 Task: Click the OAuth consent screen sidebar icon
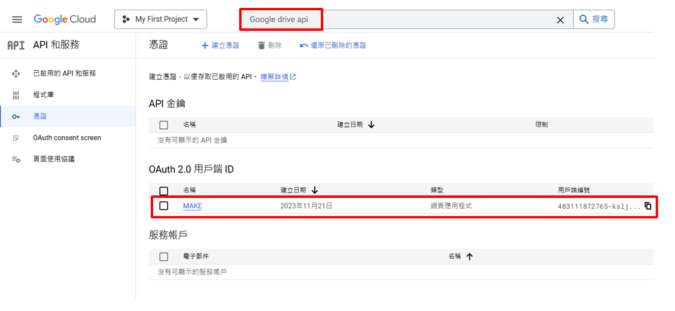coord(16,138)
